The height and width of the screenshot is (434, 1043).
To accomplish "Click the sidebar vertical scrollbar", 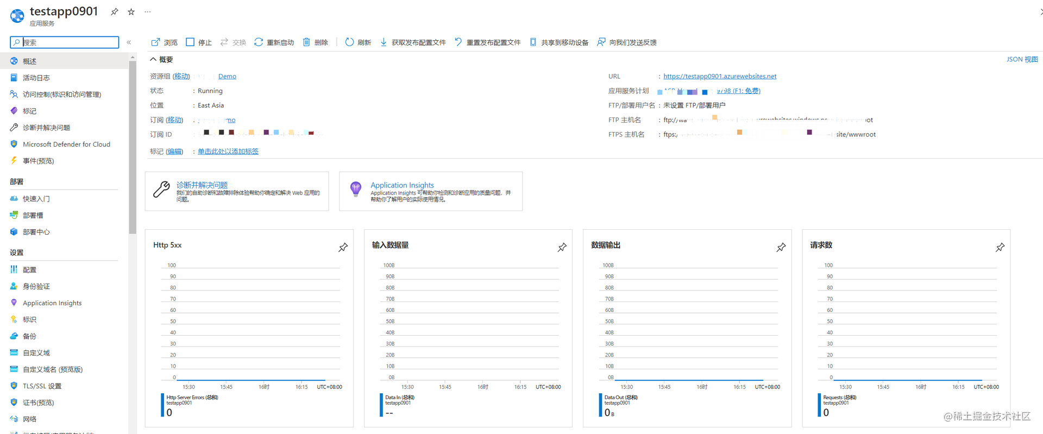I will point(133,147).
